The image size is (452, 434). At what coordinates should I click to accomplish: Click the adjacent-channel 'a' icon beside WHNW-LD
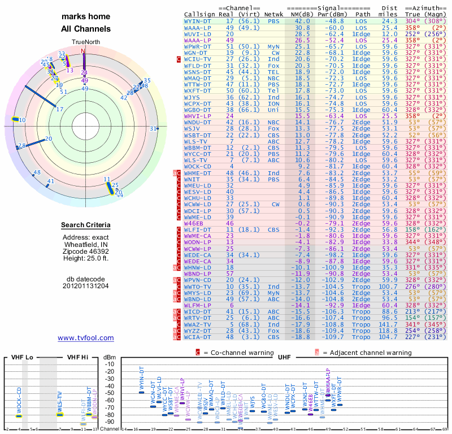tap(175, 268)
